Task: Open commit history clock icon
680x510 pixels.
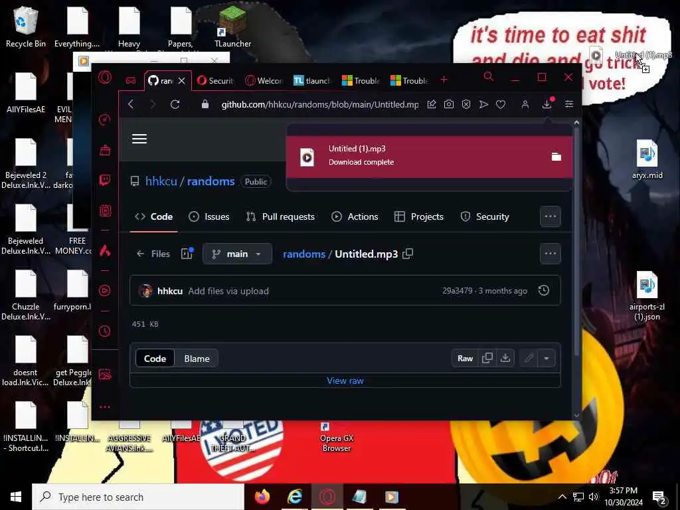Action: 544,291
